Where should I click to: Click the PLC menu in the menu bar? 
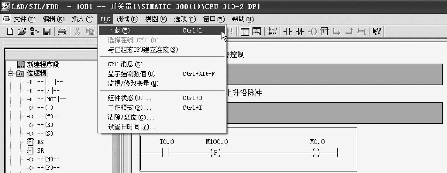(105, 19)
